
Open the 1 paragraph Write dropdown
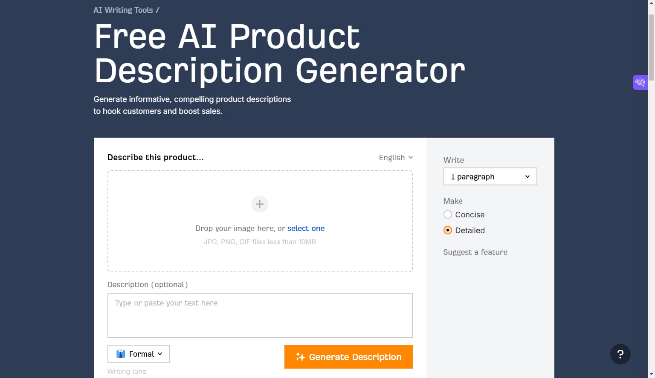tap(490, 176)
